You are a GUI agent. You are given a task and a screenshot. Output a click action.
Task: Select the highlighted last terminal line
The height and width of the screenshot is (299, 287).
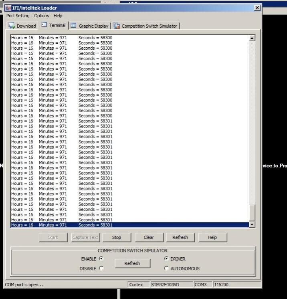[x=130, y=225]
